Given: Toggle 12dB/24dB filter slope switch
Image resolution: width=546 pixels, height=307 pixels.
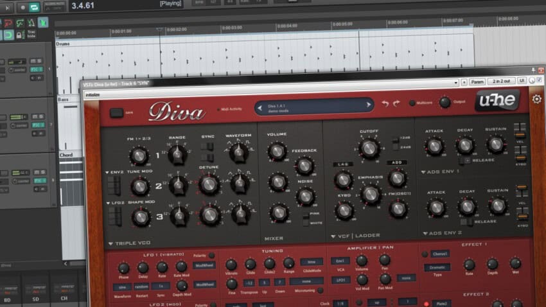Looking at the screenshot, I should point(395,143).
